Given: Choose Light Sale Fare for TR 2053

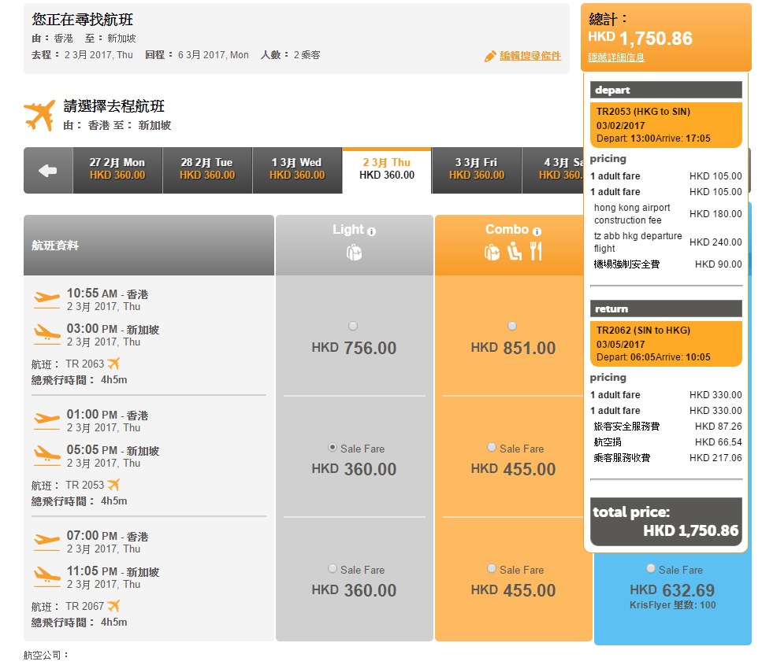Looking at the screenshot, I should click(x=333, y=448).
